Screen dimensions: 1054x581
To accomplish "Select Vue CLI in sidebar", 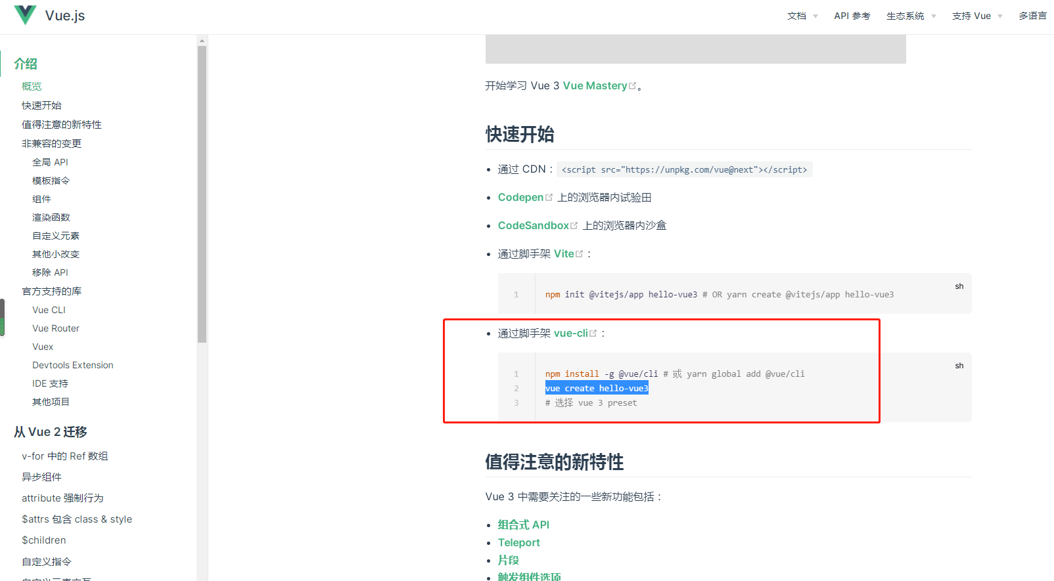I will pyautogui.click(x=49, y=310).
